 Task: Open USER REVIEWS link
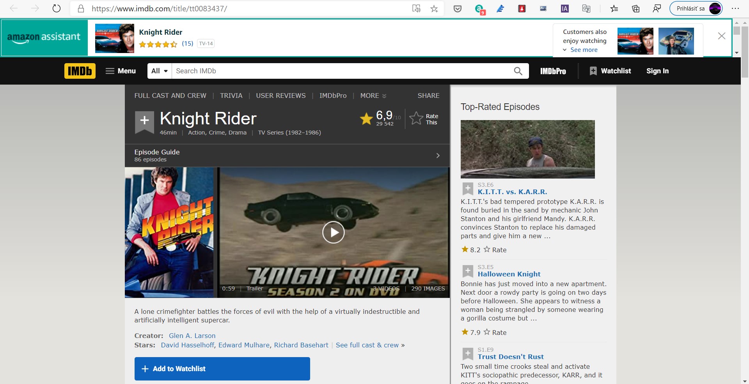coord(281,96)
